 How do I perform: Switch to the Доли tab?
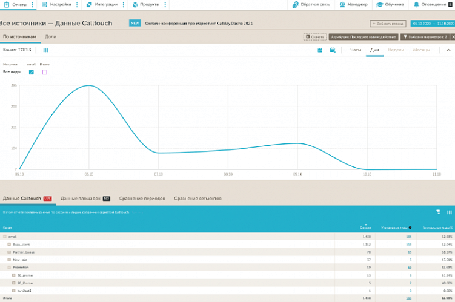pyautogui.click(x=50, y=37)
